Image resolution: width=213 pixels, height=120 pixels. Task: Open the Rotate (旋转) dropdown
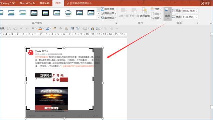(156, 18)
